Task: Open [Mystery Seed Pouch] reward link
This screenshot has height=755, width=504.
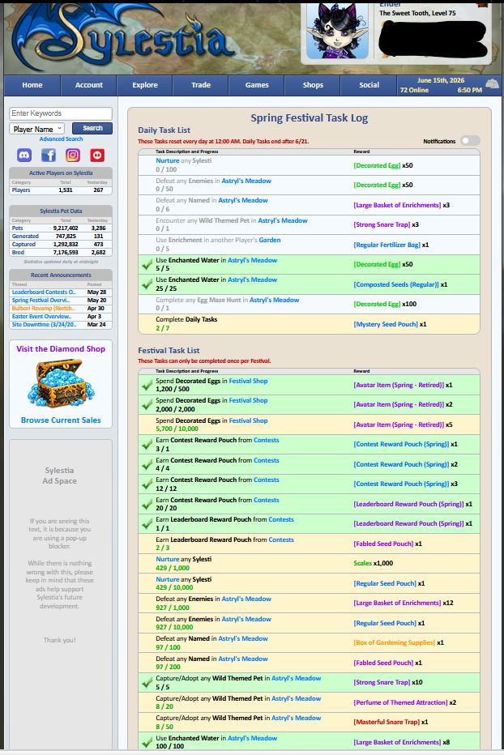Action: [x=386, y=325]
